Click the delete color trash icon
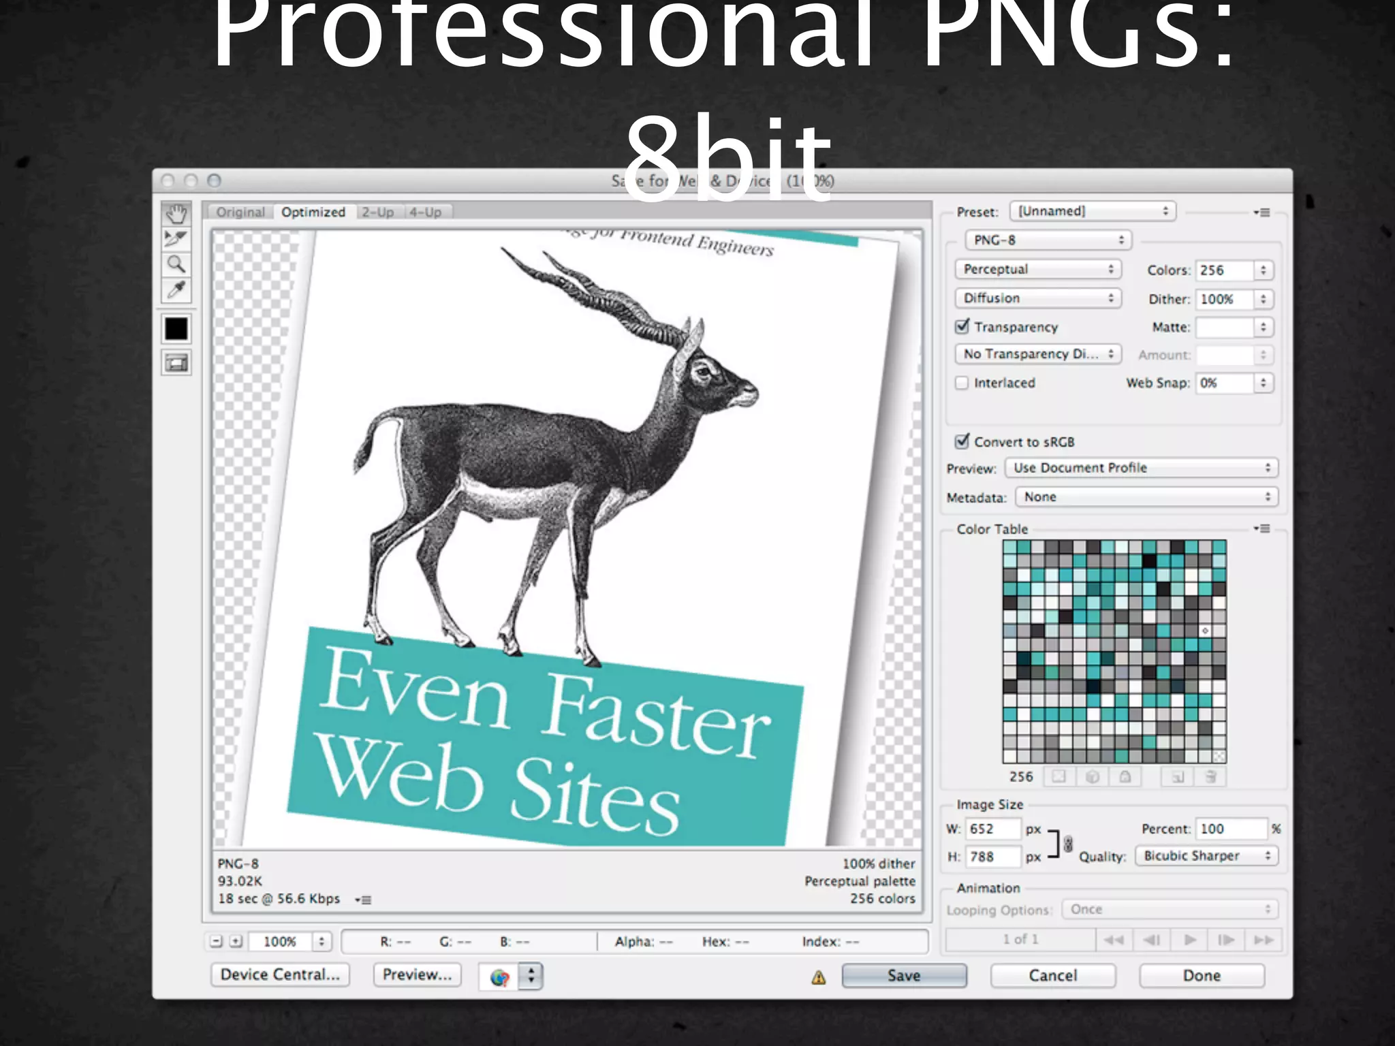 1210,777
